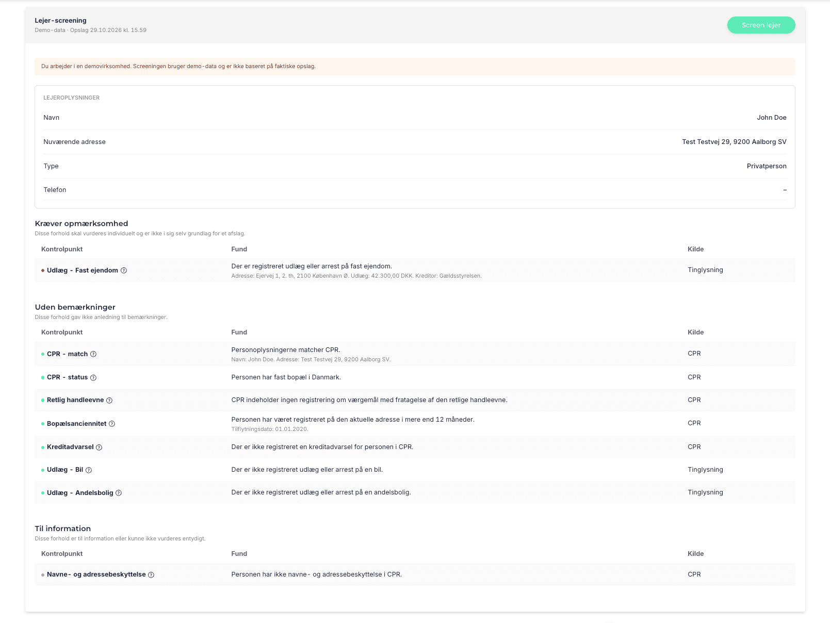The width and height of the screenshot is (830, 623).
Task: Click finding 'Der er registreret udlæg eller arrest på fast ejendom.'
Action: click(312, 266)
